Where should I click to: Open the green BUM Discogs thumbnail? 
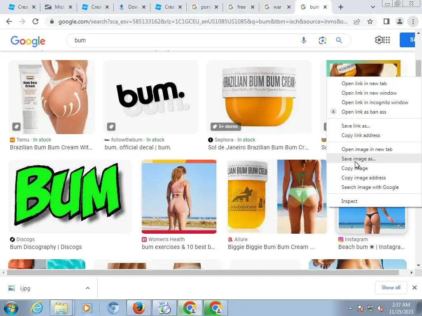70,197
